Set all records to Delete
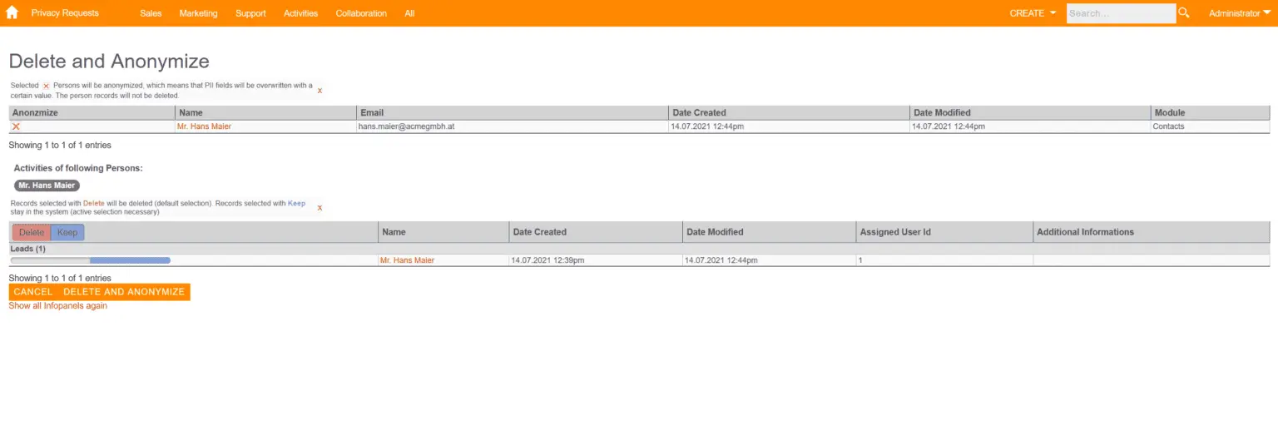 [x=32, y=232]
